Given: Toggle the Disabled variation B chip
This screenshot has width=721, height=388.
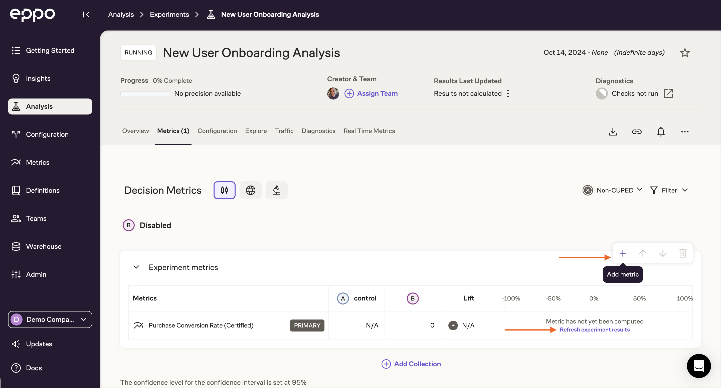Looking at the screenshot, I should (147, 225).
